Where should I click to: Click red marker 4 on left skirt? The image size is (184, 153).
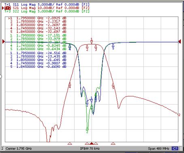coord(70,85)
